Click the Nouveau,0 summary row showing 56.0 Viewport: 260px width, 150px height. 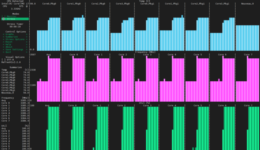pyautogui.click(x=15, y=93)
